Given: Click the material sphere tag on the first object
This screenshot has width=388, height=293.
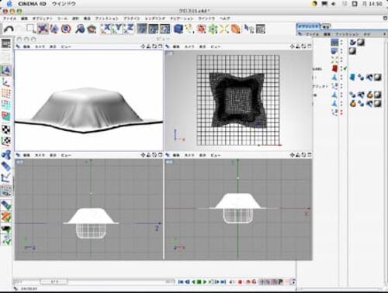Looking at the screenshot, I should click(361, 43).
